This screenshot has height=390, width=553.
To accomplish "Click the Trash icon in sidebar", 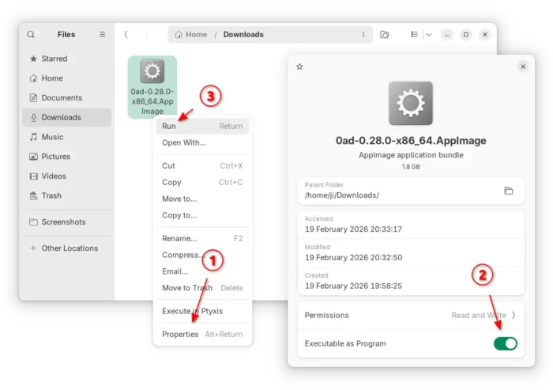I will click(x=33, y=195).
